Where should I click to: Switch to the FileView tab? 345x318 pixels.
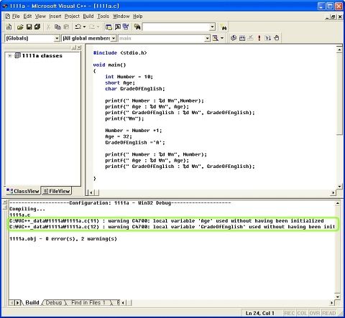[57, 191]
